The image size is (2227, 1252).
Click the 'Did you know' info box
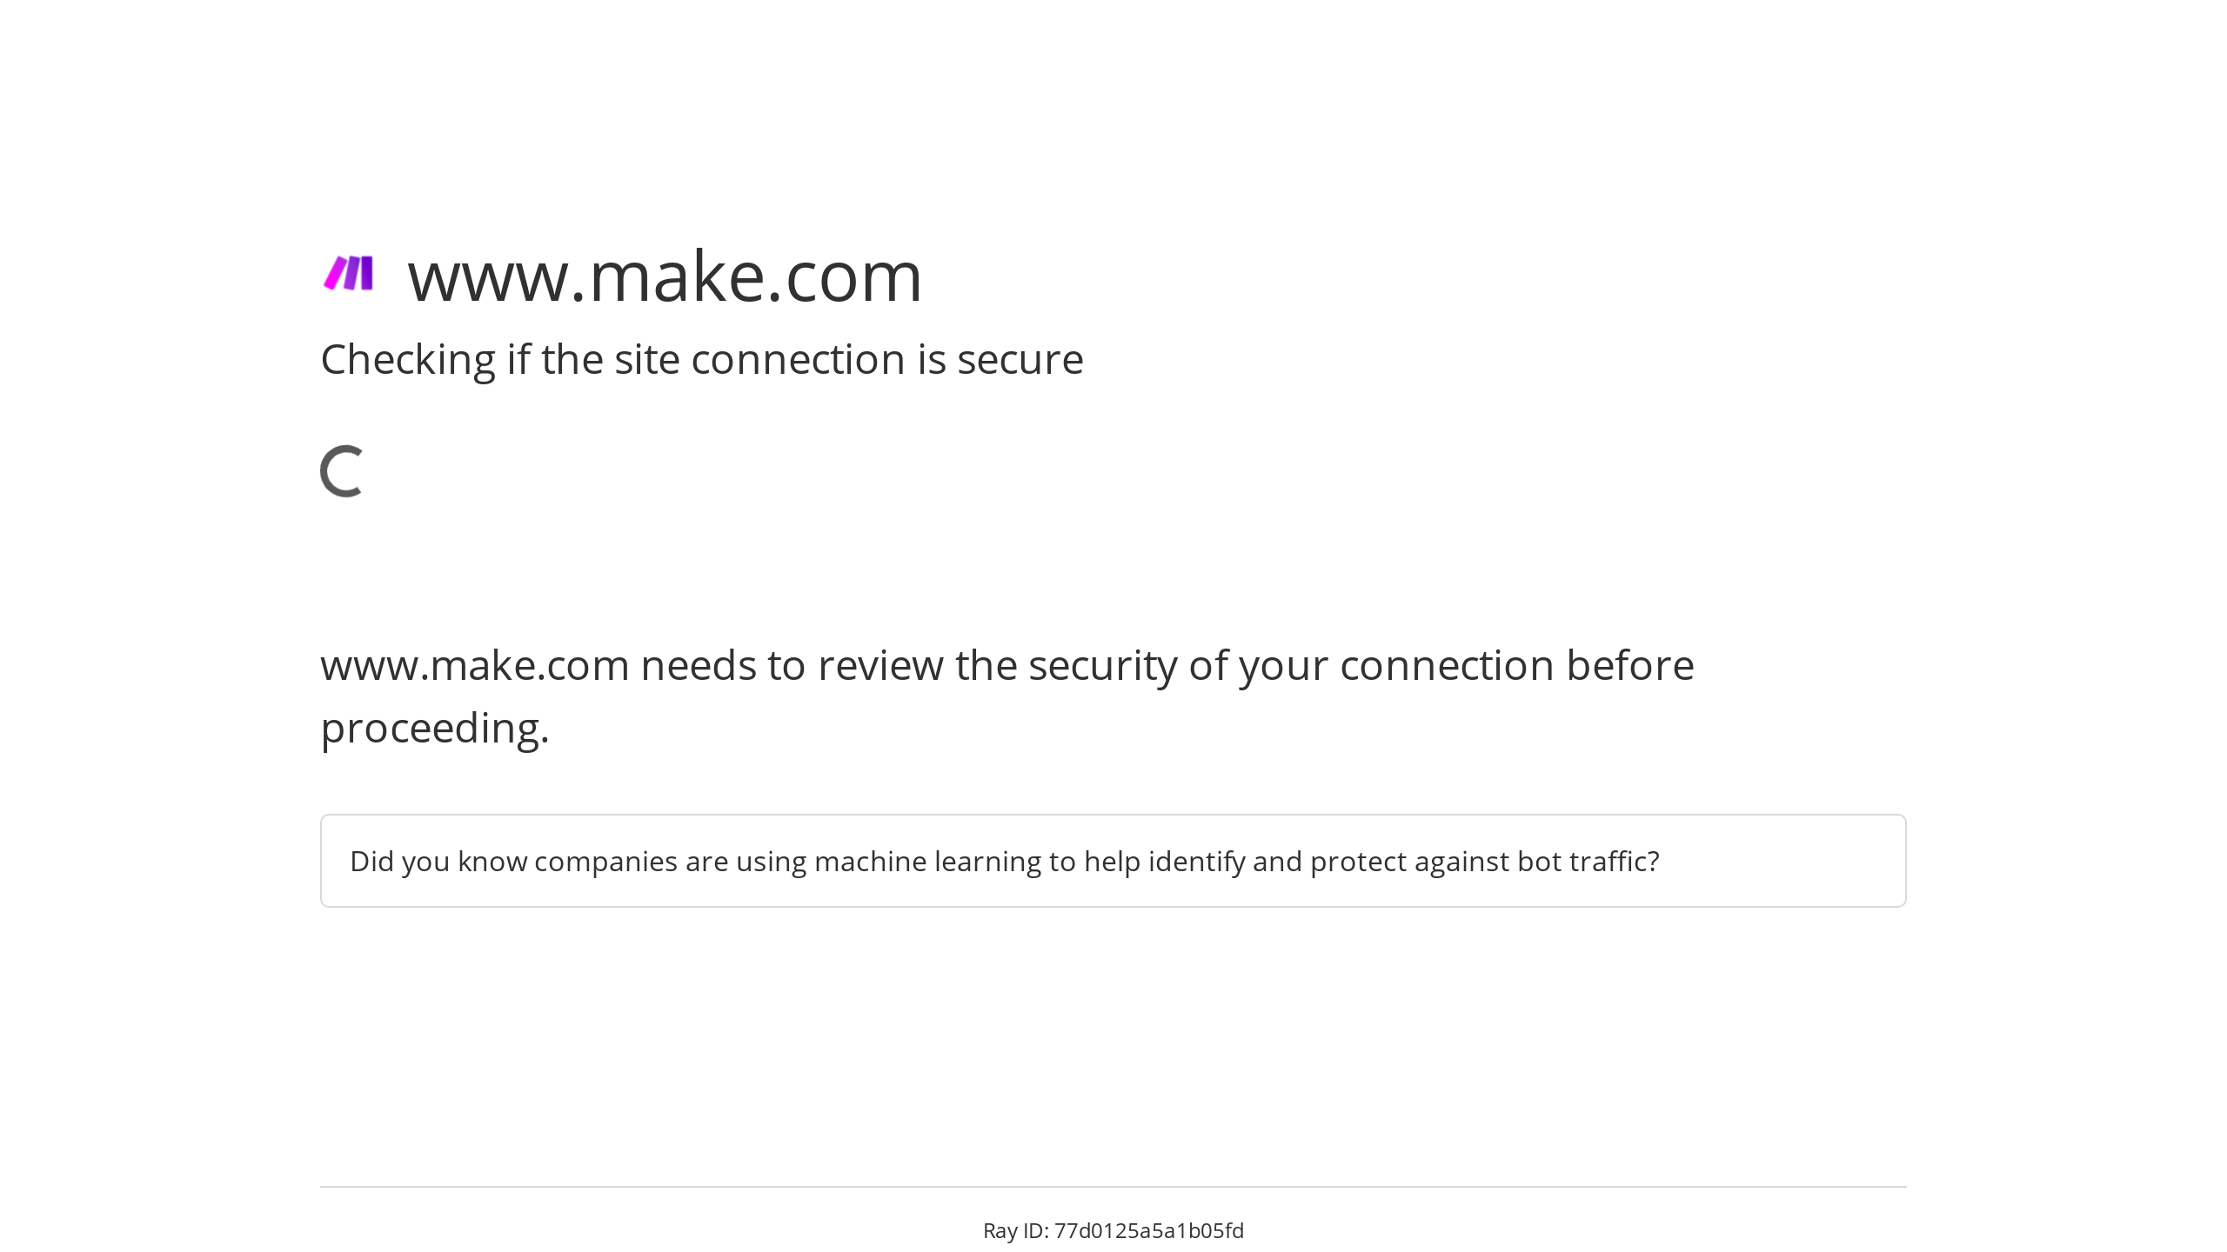[1113, 861]
